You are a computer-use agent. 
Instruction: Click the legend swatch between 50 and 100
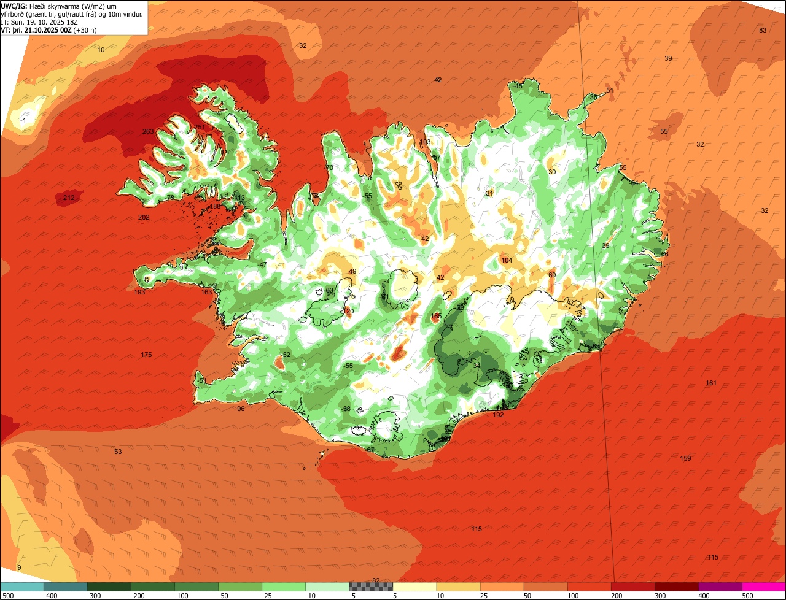(x=545, y=587)
